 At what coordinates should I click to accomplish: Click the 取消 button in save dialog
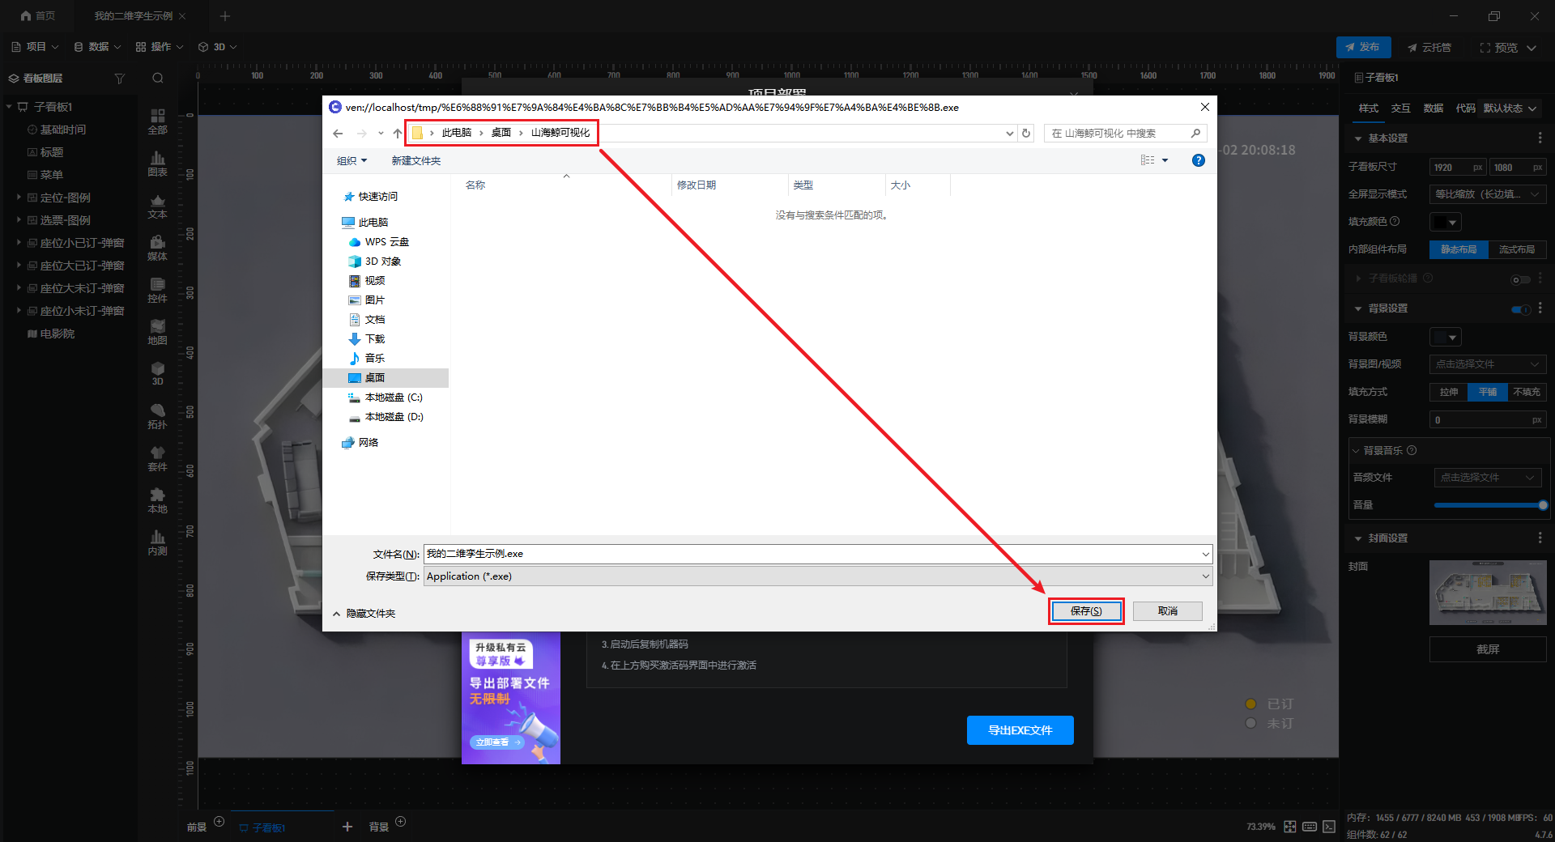coord(1168,611)
